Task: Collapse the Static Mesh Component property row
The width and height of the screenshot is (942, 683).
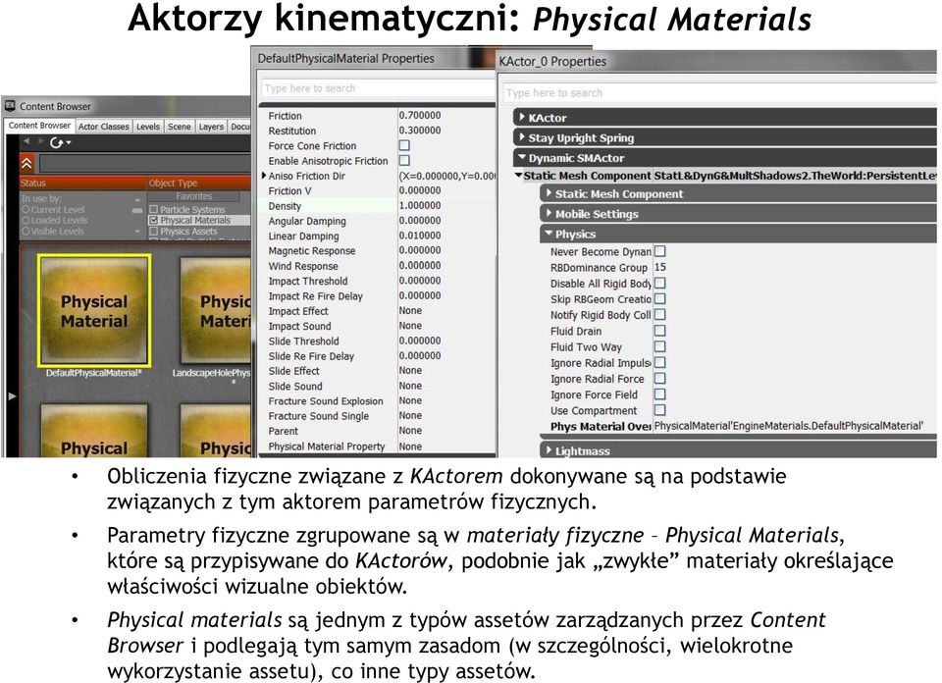Action: [518, 176]
